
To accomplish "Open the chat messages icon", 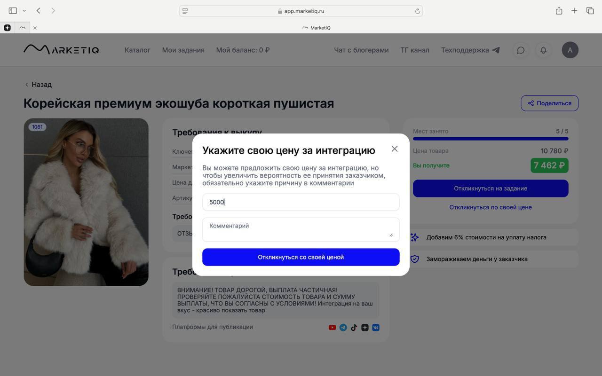I will coord(521,50).
